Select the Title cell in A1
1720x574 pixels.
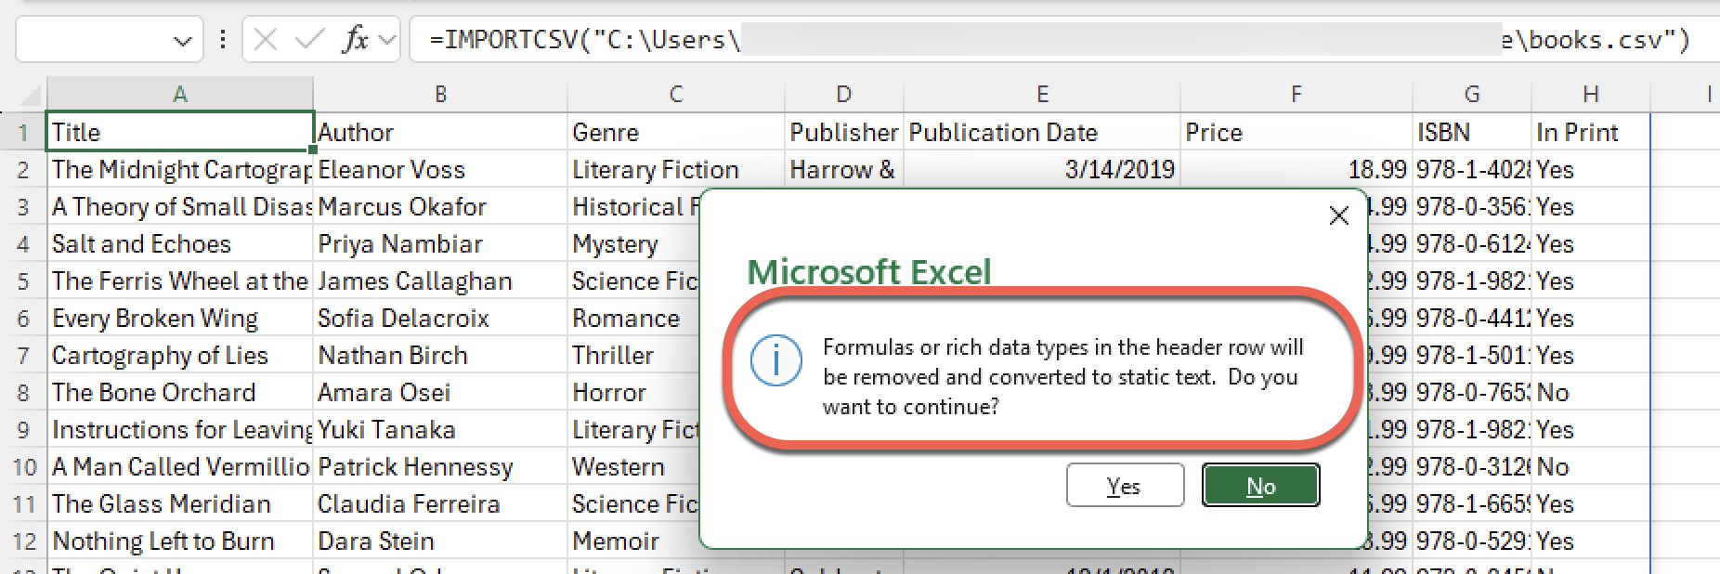(180, 133)
